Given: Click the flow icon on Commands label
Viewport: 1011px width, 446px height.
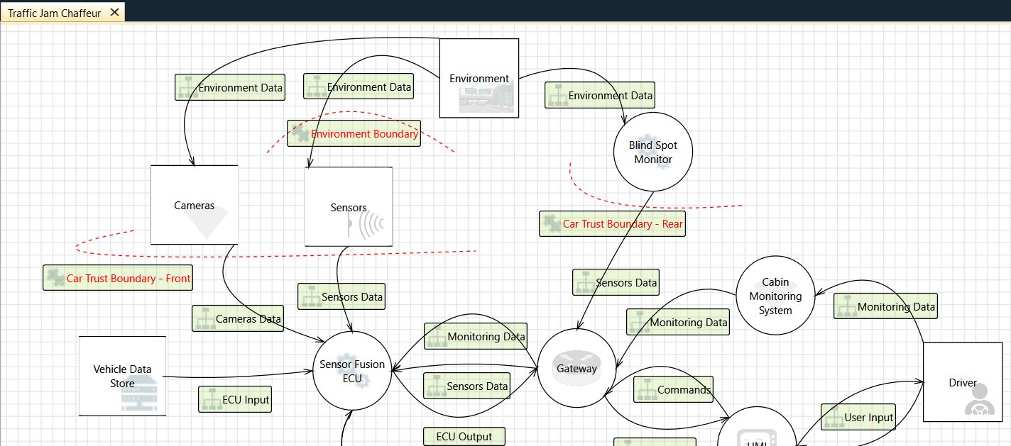Looking at the screenshot, I should coord(646,390).
